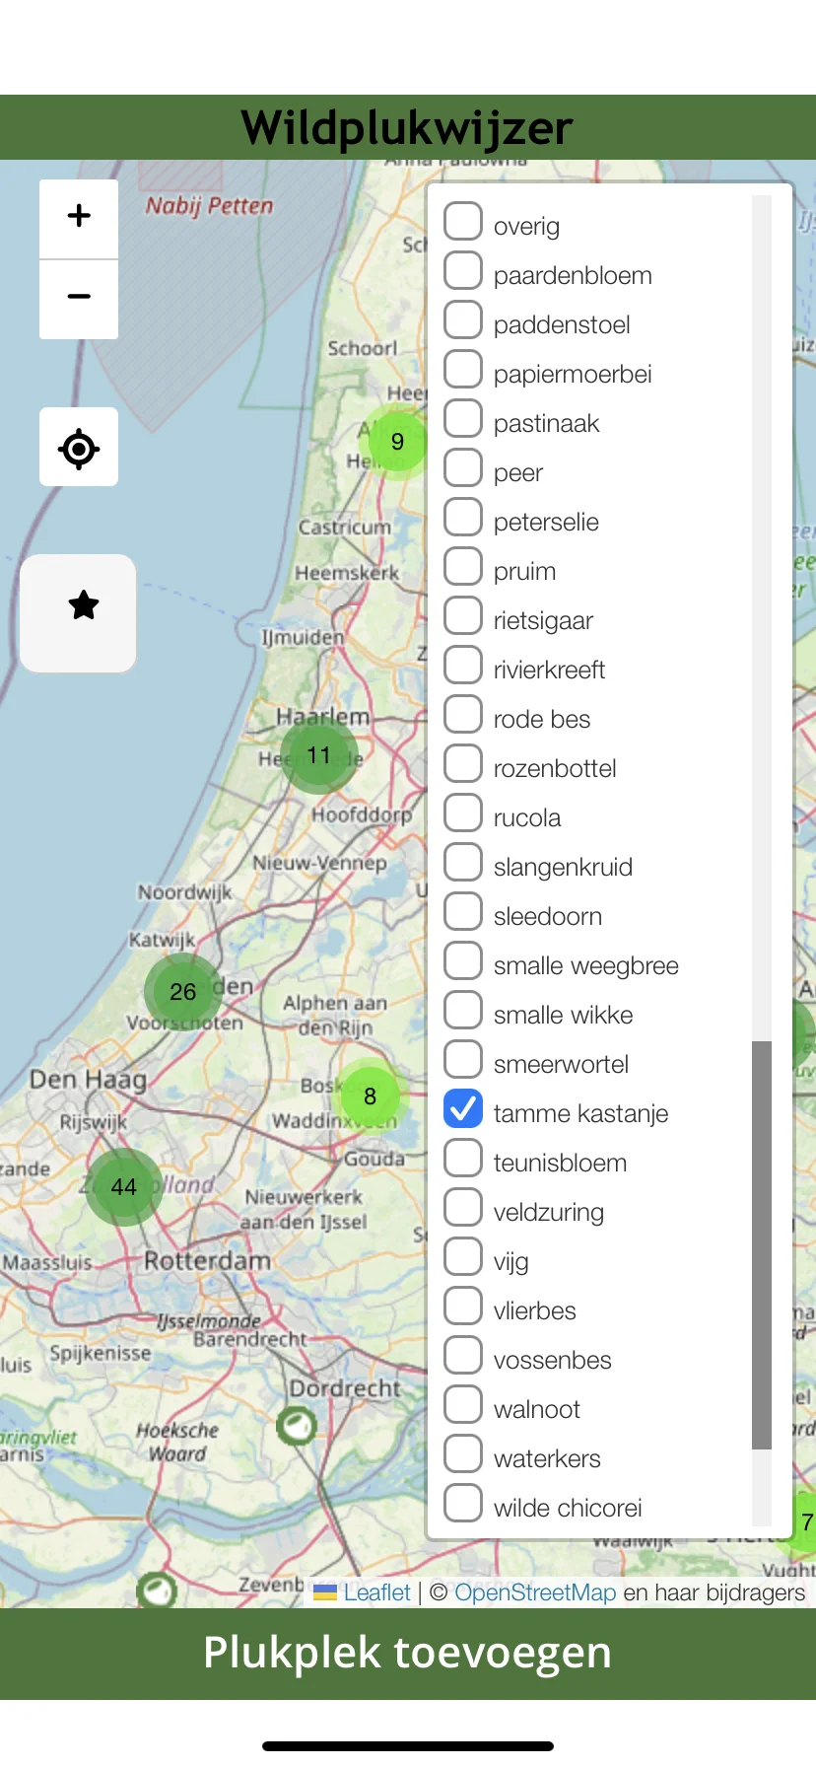Check the rode bes checkbox

click(x=463, y=715)
